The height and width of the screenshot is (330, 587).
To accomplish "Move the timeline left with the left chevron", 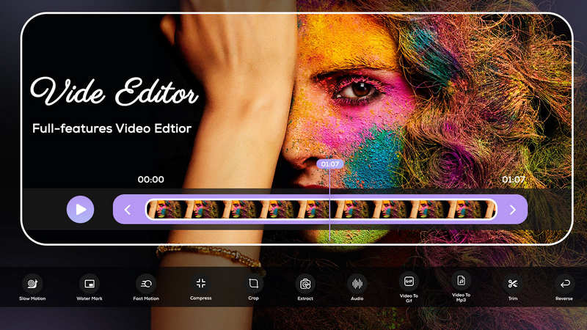I will click(128, 210).
